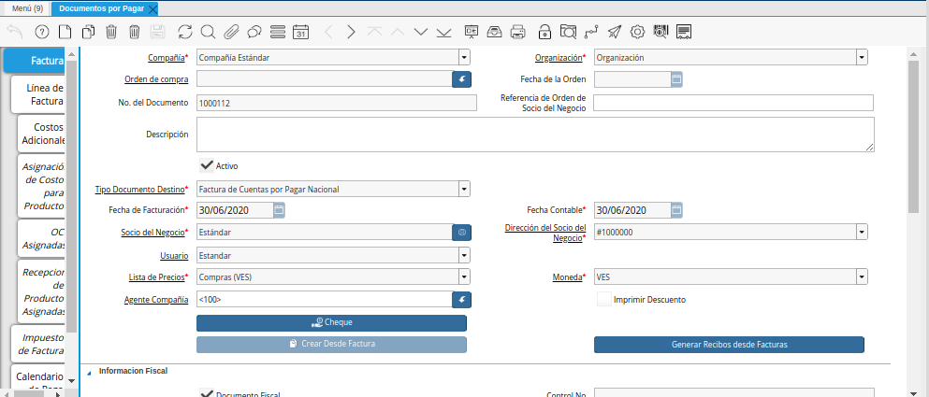929x397 pixels.
Task: Enable the Imprimir Descuento checkbox
Action: (x=604, y=300)
